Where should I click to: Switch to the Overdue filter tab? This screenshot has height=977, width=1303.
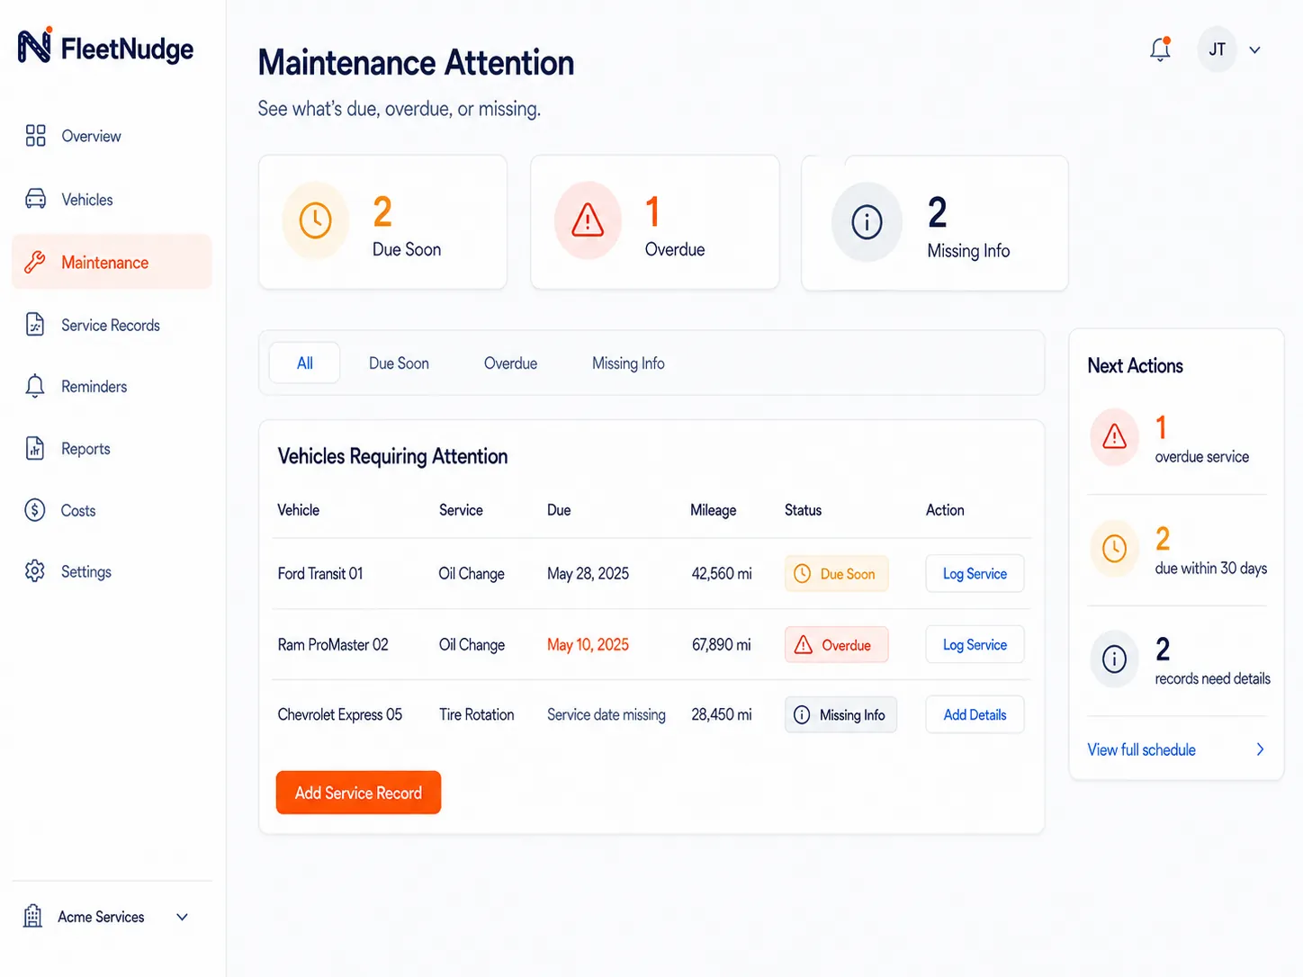click(510, 363)
